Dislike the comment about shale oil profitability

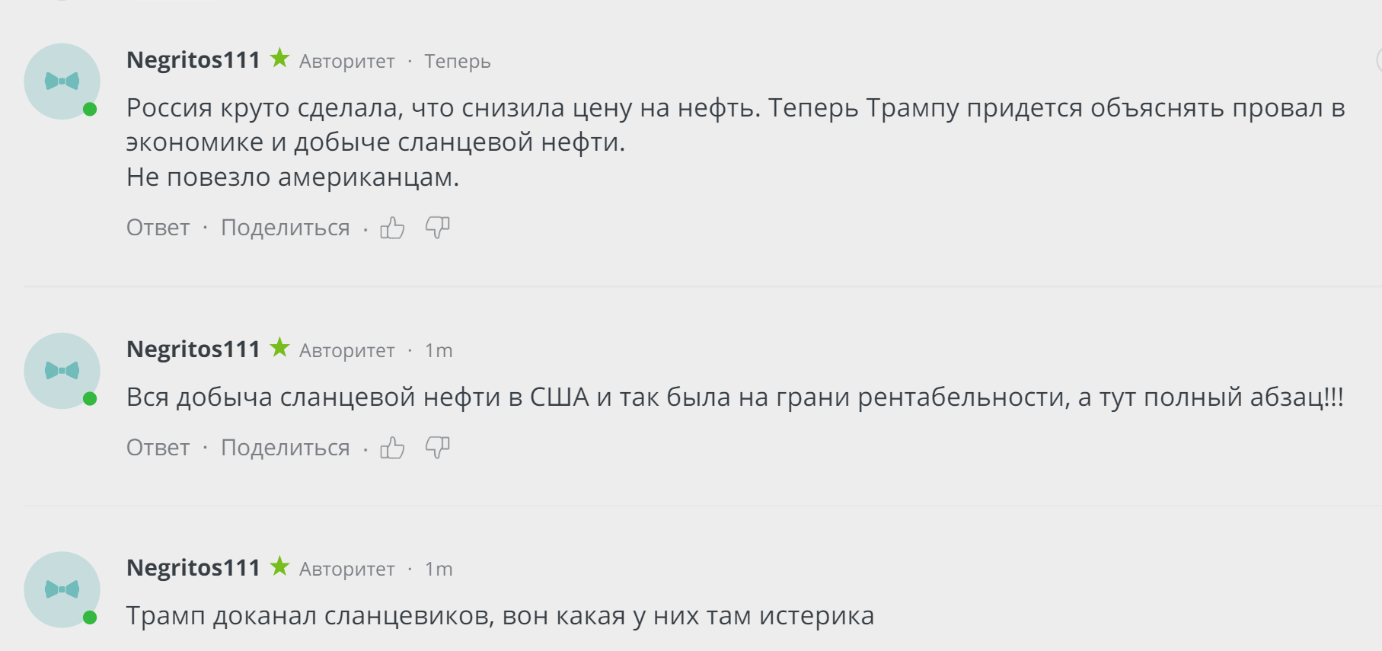(437, 448)
